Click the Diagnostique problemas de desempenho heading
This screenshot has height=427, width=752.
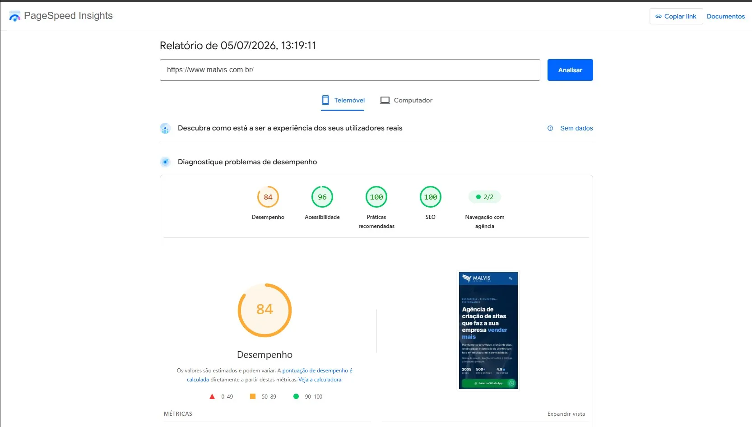[x=247, y=162]
